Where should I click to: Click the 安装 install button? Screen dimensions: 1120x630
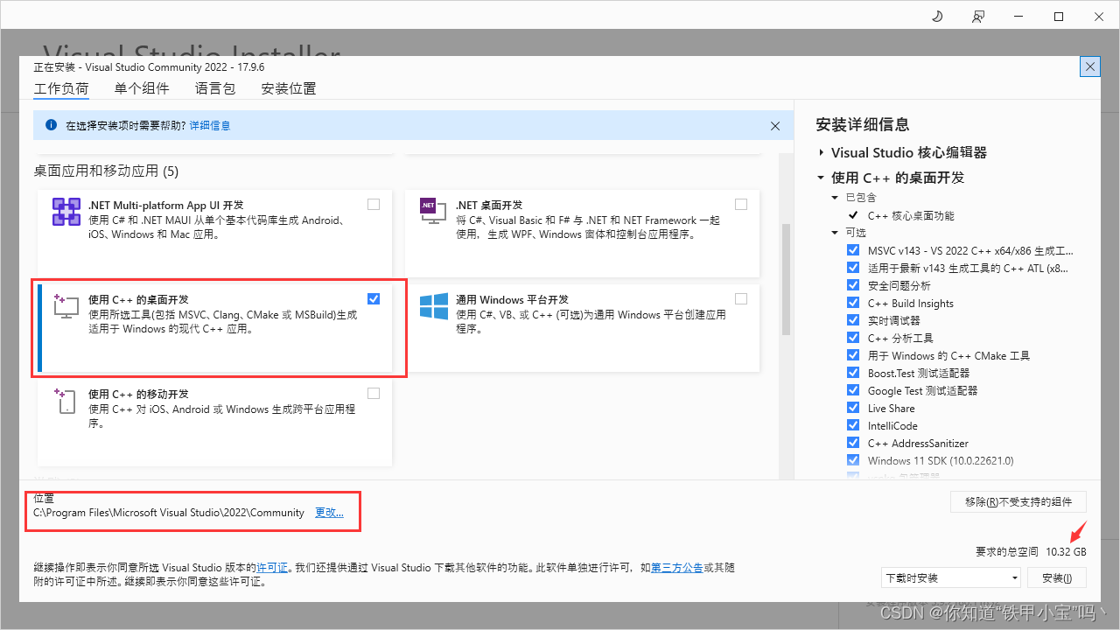click(1056, 577)
